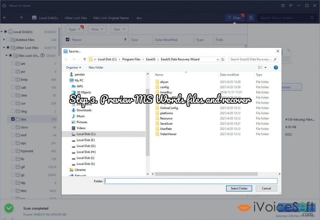The height and width of the screenshot is (220, 320).
Task: Select the config folder
Action: click(164, 87)
